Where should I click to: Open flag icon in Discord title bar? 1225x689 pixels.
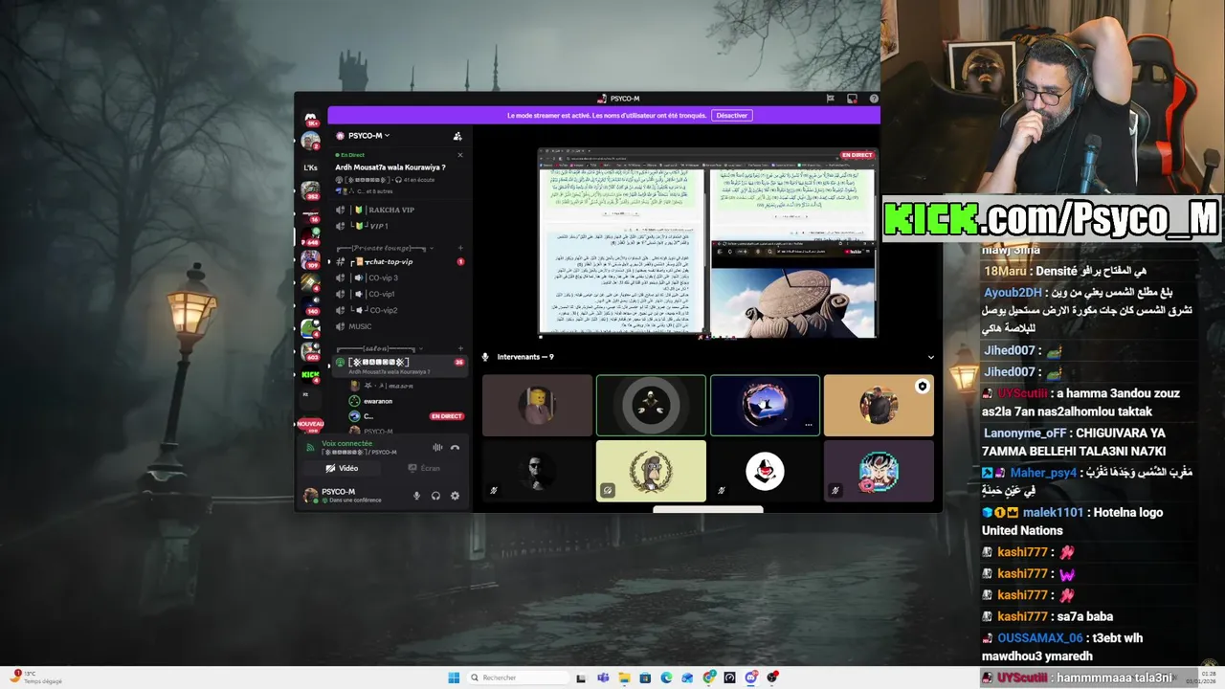pos(830,99)
